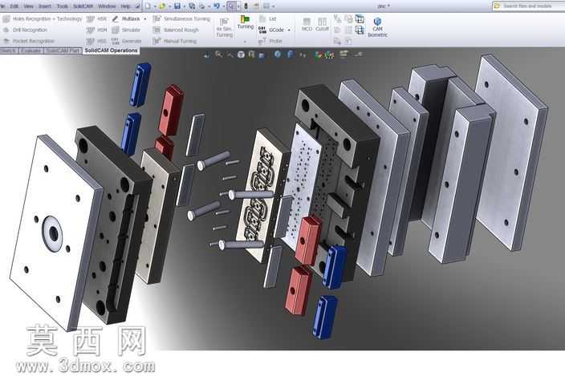Open the View menu
The height and width of the screenshot is (376, 565).
28,6
